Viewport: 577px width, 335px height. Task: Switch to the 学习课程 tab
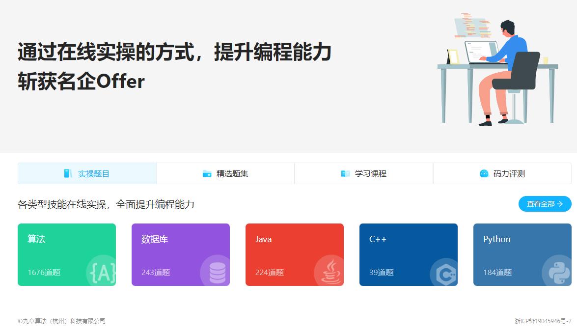(x=363, y=173)
